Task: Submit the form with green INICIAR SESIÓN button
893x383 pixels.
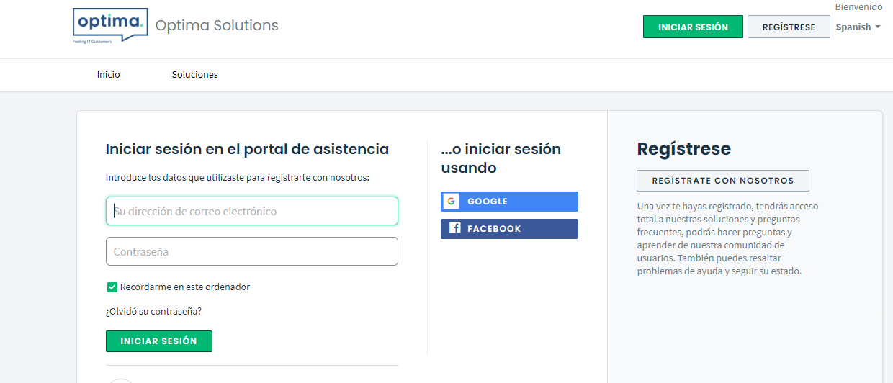Action: click(x=159, y=341)
